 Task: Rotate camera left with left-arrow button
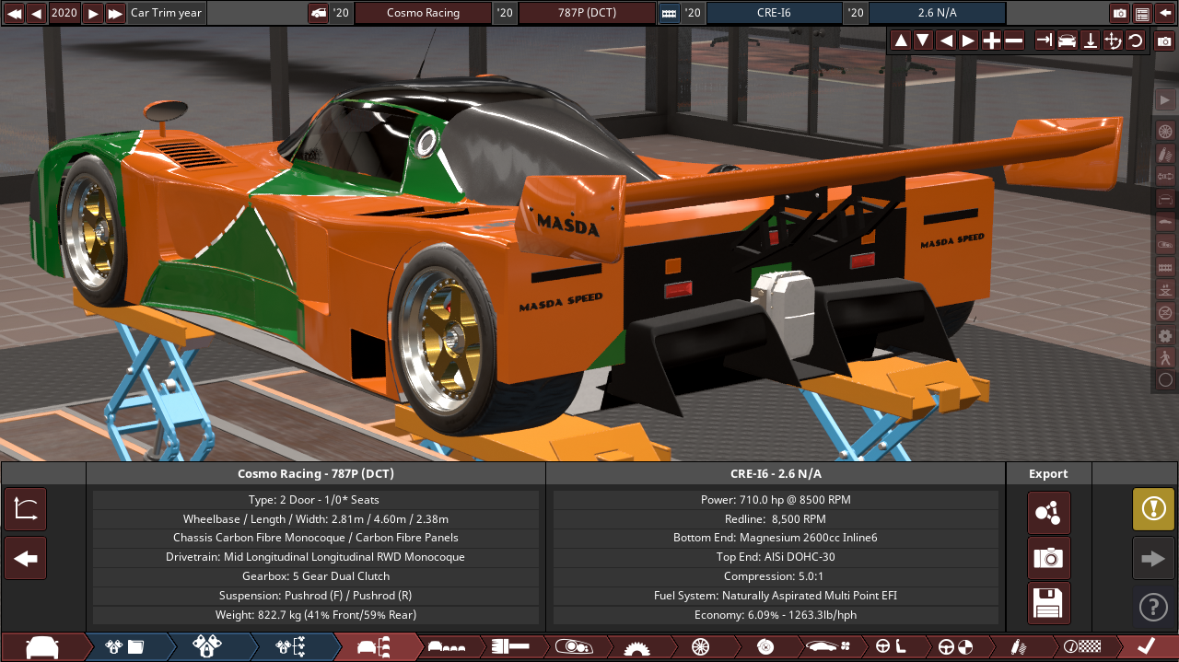coord(946,41)
